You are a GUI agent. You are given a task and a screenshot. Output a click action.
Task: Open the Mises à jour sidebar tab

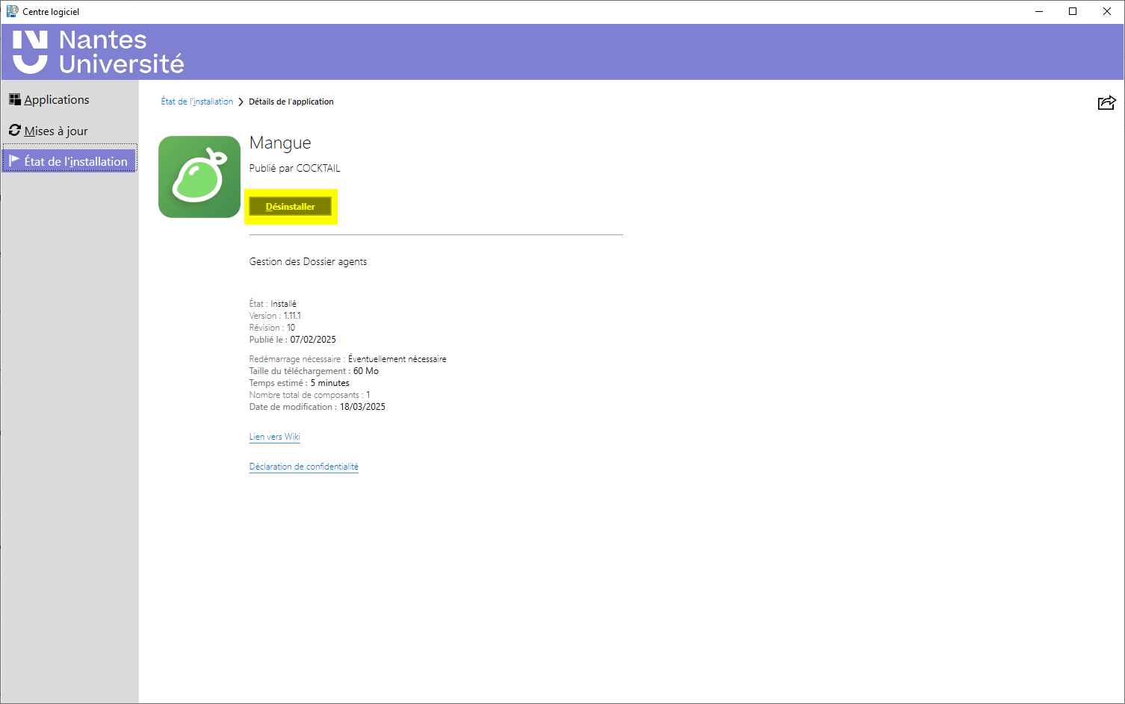click(56, 131)
